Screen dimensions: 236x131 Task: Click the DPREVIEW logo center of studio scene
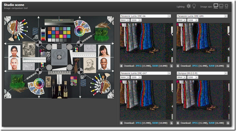tap(59, 57)
